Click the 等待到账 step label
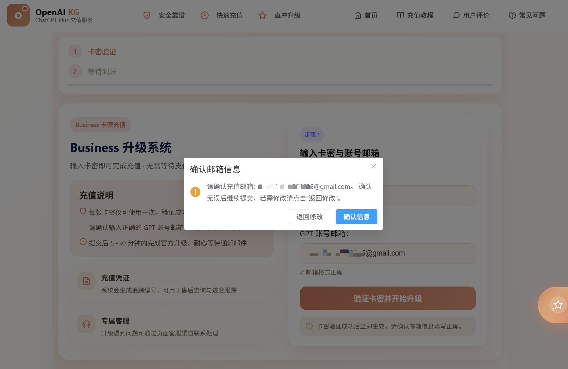The image size is (568, 369). tap(102, 72)
